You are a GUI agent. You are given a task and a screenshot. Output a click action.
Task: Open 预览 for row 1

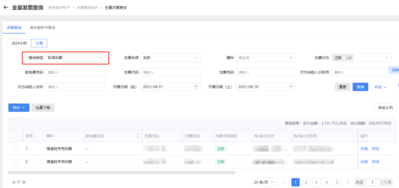point(376,149)
